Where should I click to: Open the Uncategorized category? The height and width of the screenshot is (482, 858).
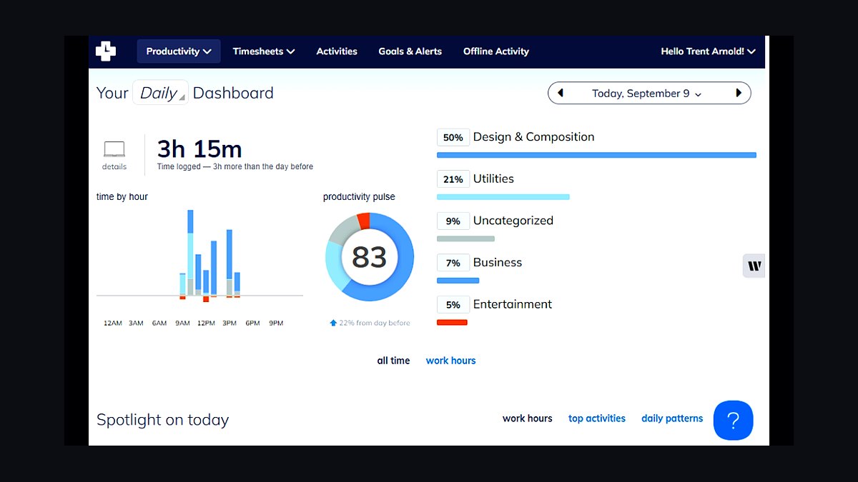(x=513, y=221)
